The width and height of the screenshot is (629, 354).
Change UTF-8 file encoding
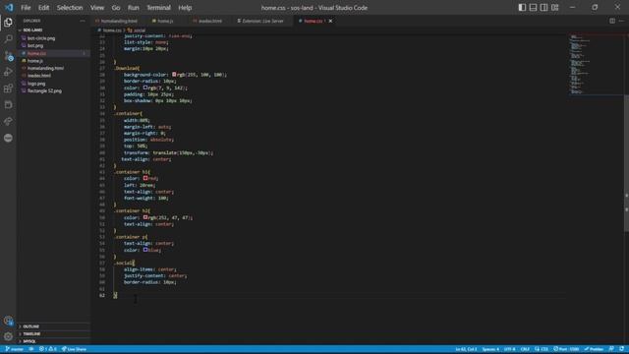(509, 349)
